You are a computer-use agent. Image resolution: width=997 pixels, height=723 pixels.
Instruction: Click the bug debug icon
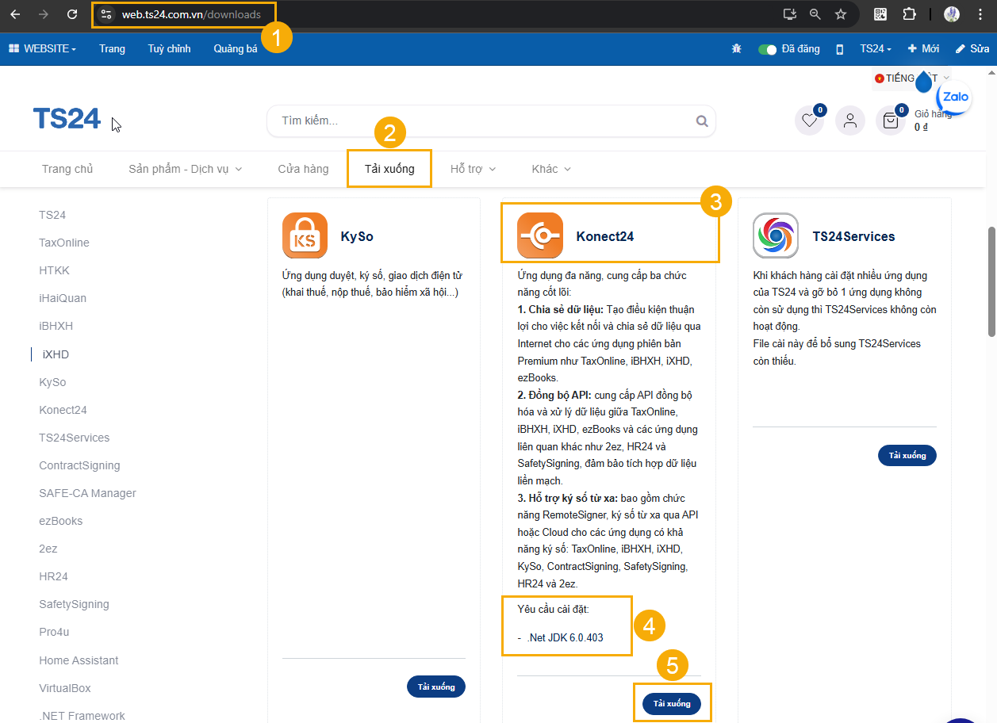(736, 49)
